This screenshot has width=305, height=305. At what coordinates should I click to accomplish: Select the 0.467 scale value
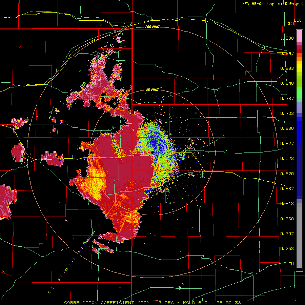point(287,189)
